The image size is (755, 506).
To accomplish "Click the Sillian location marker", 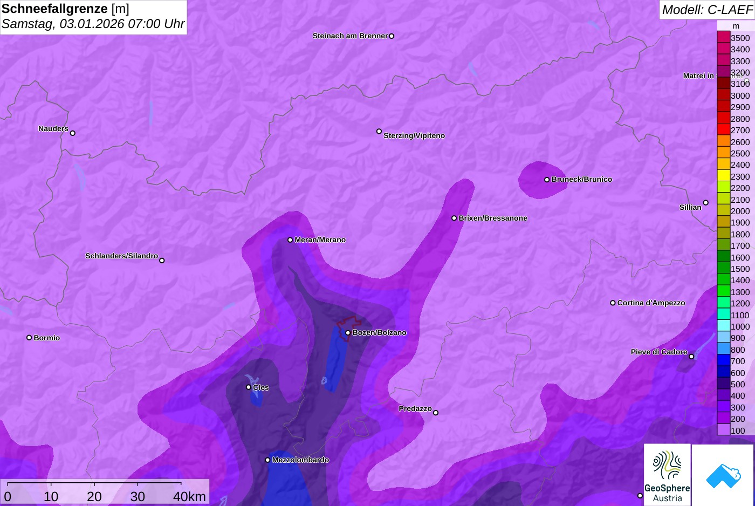I will tap(706, 203).
